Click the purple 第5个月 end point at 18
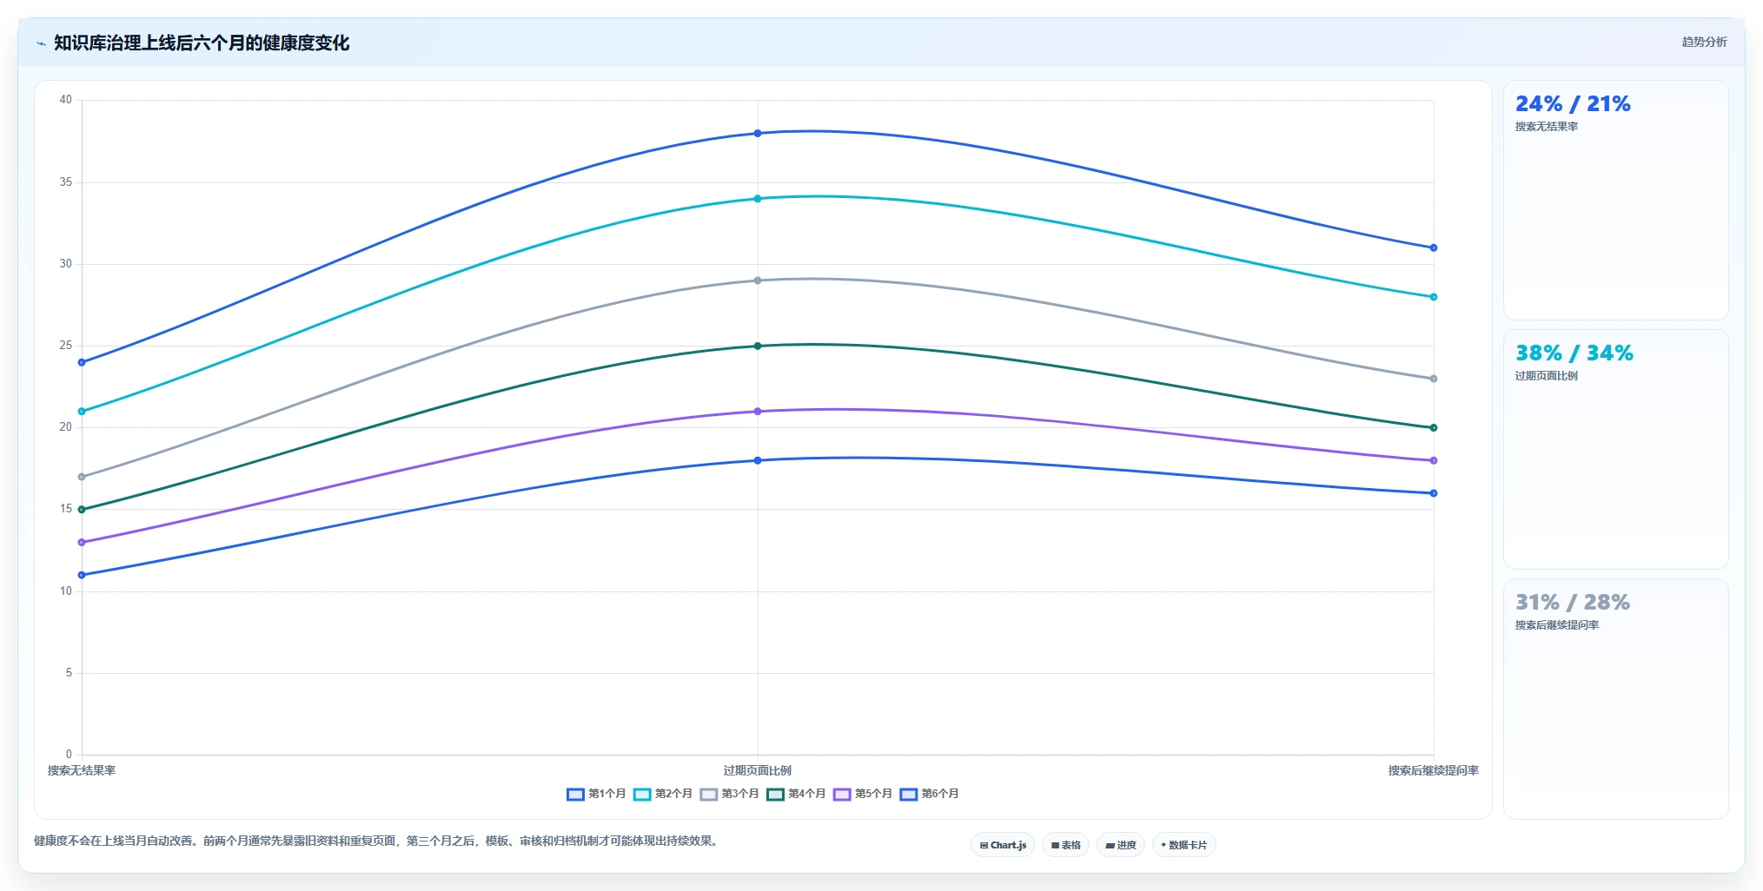 1434,460
